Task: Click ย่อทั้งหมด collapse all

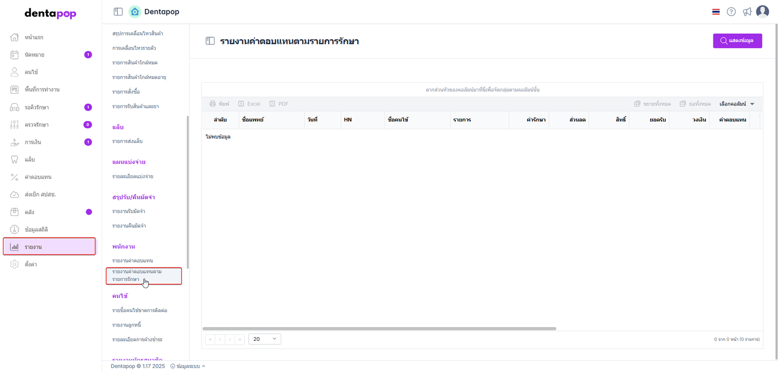Action: [x=695, y=104]
